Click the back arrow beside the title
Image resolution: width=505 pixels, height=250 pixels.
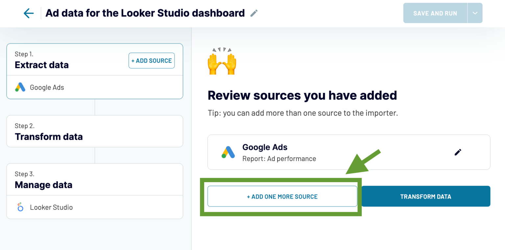pos(29,13)
